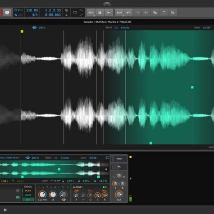Click the sustain S knob
This screenshot has height=214, width=214.
(x=98, y=196)
